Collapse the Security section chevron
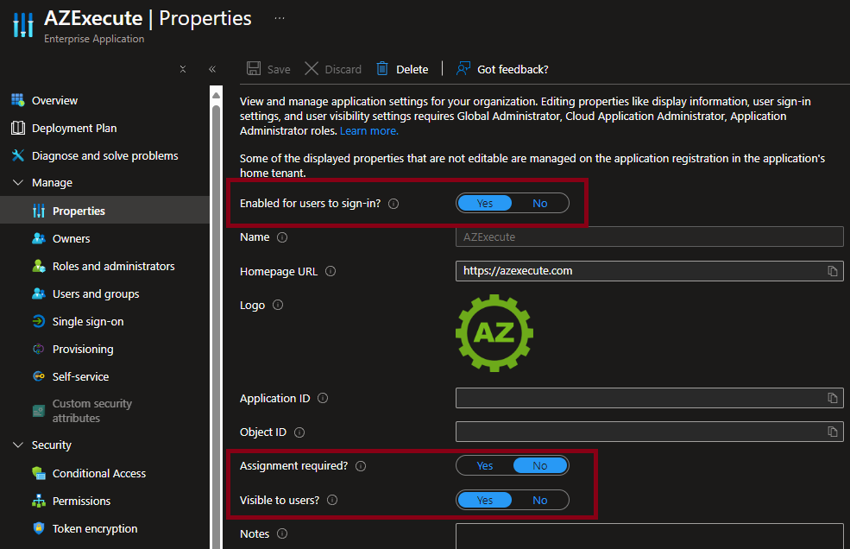This screenshot has width=850, height=549. point(18,445)
